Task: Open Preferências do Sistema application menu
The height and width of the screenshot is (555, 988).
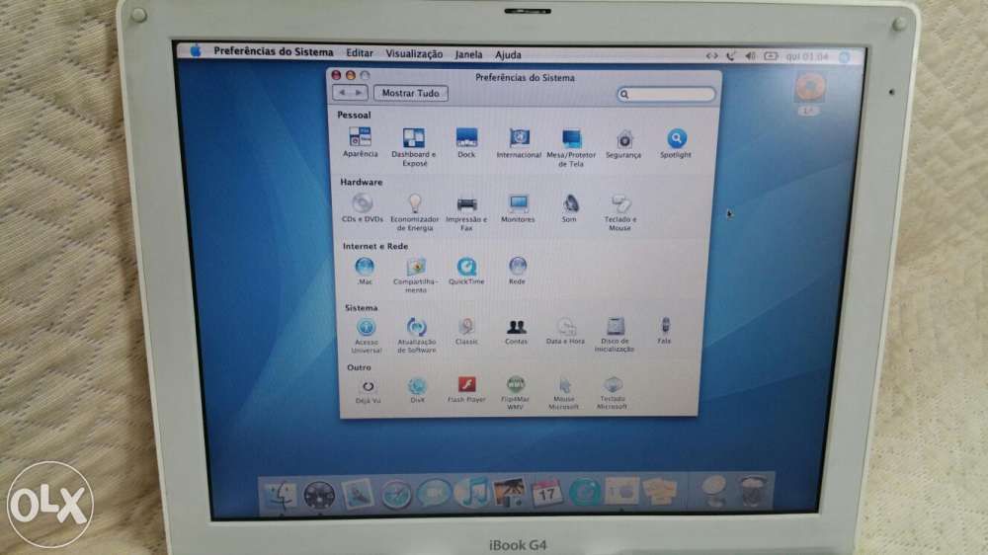Action: [273, 51]
